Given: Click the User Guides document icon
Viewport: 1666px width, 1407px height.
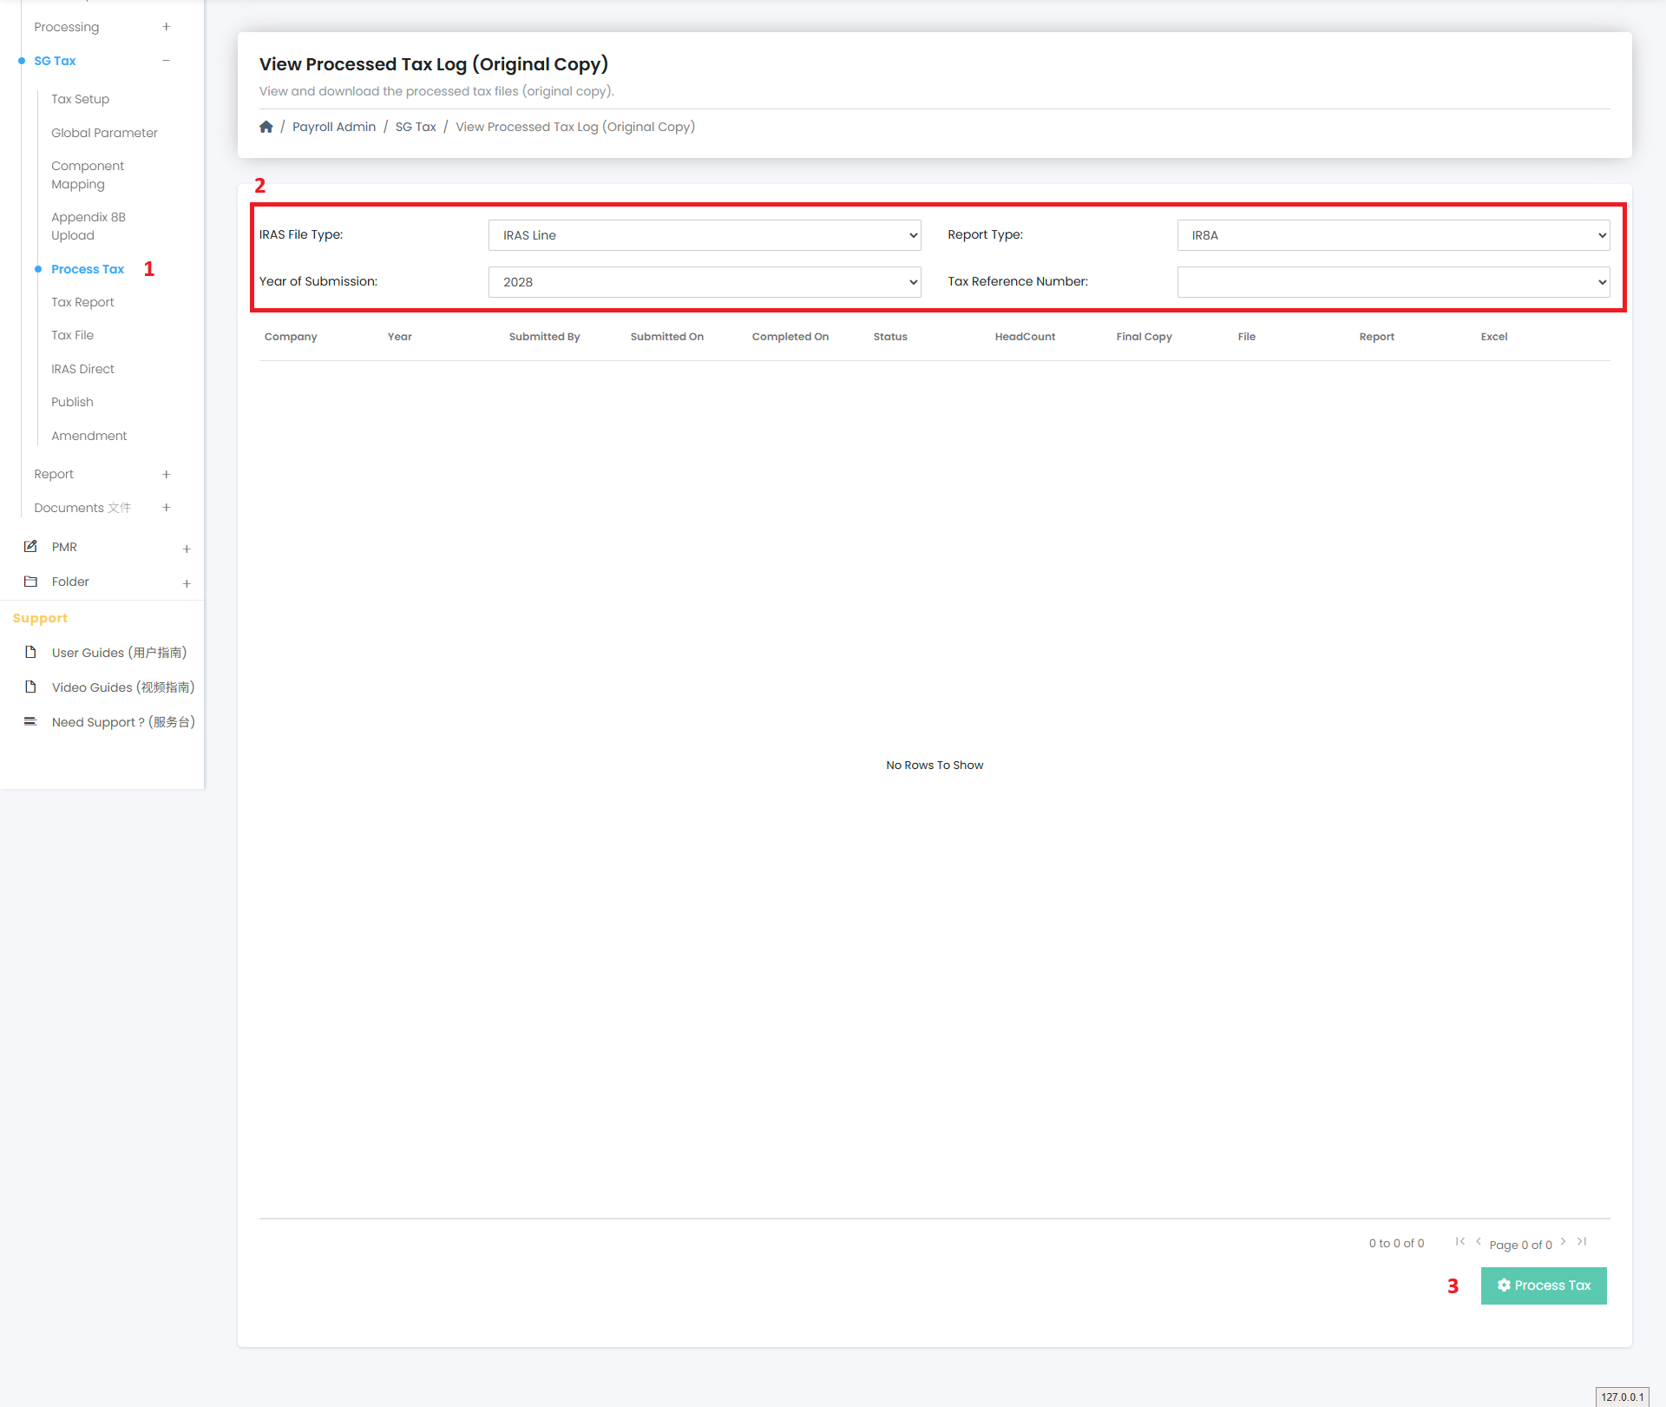Looking at the screenshot, I should tap(30, 653).
